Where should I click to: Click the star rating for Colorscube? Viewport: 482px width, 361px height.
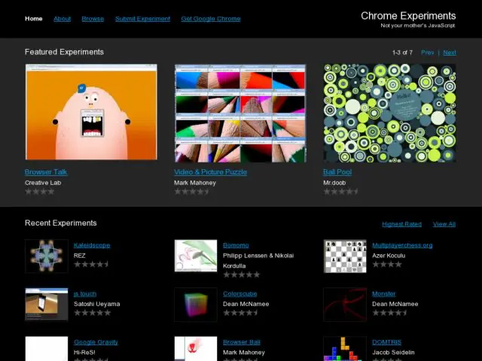click(241, 313)
